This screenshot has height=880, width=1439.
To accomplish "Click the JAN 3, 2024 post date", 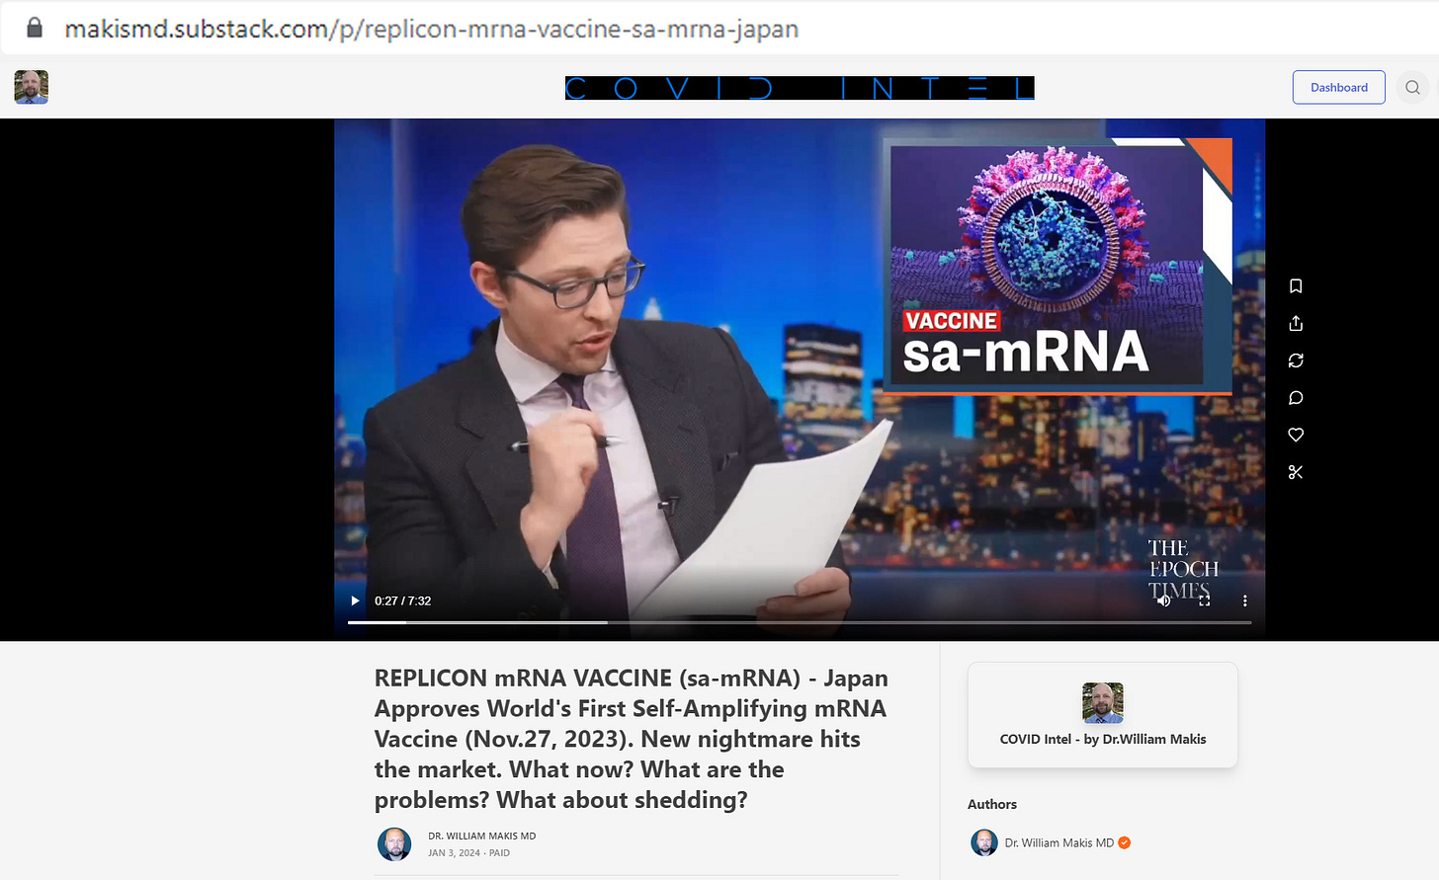I will (x=454, y=852).
